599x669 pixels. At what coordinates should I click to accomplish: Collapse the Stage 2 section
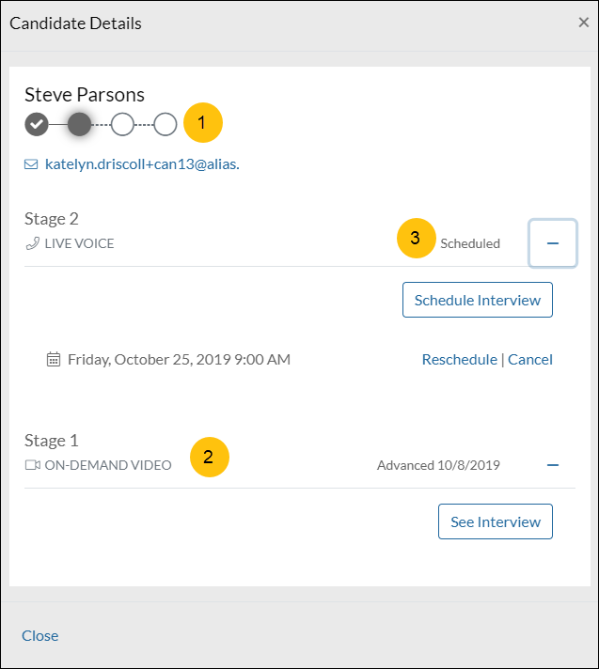(553, 243)
